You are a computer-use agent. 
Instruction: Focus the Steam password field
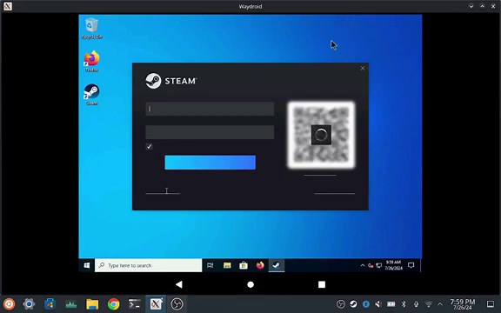click(210, 132)
